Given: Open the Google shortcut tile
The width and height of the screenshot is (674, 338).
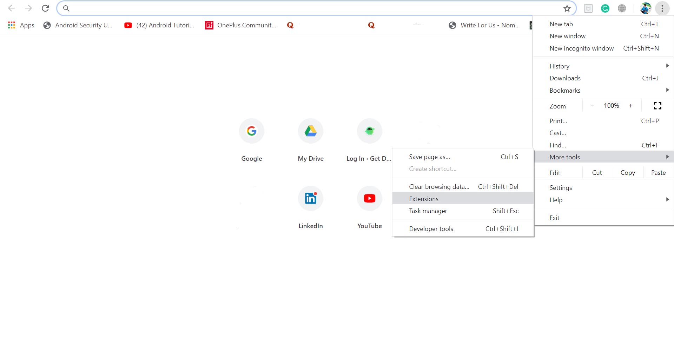Looking at the screenshot, I should click(x=252, y=140).
